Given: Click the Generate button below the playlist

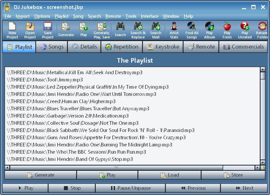Looking at the screenshot, I should pos(40,175).
